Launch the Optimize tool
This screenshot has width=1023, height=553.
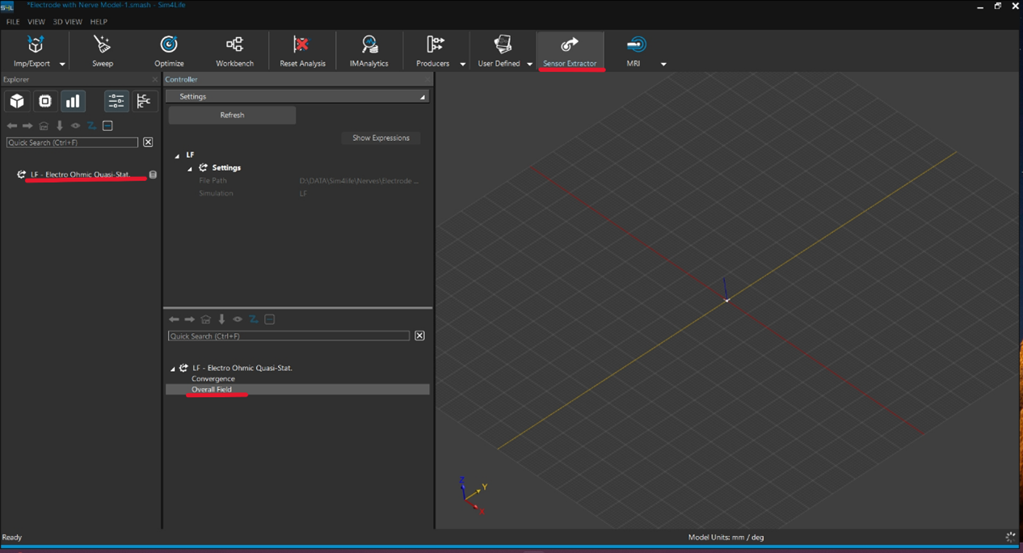pos(169,51)
